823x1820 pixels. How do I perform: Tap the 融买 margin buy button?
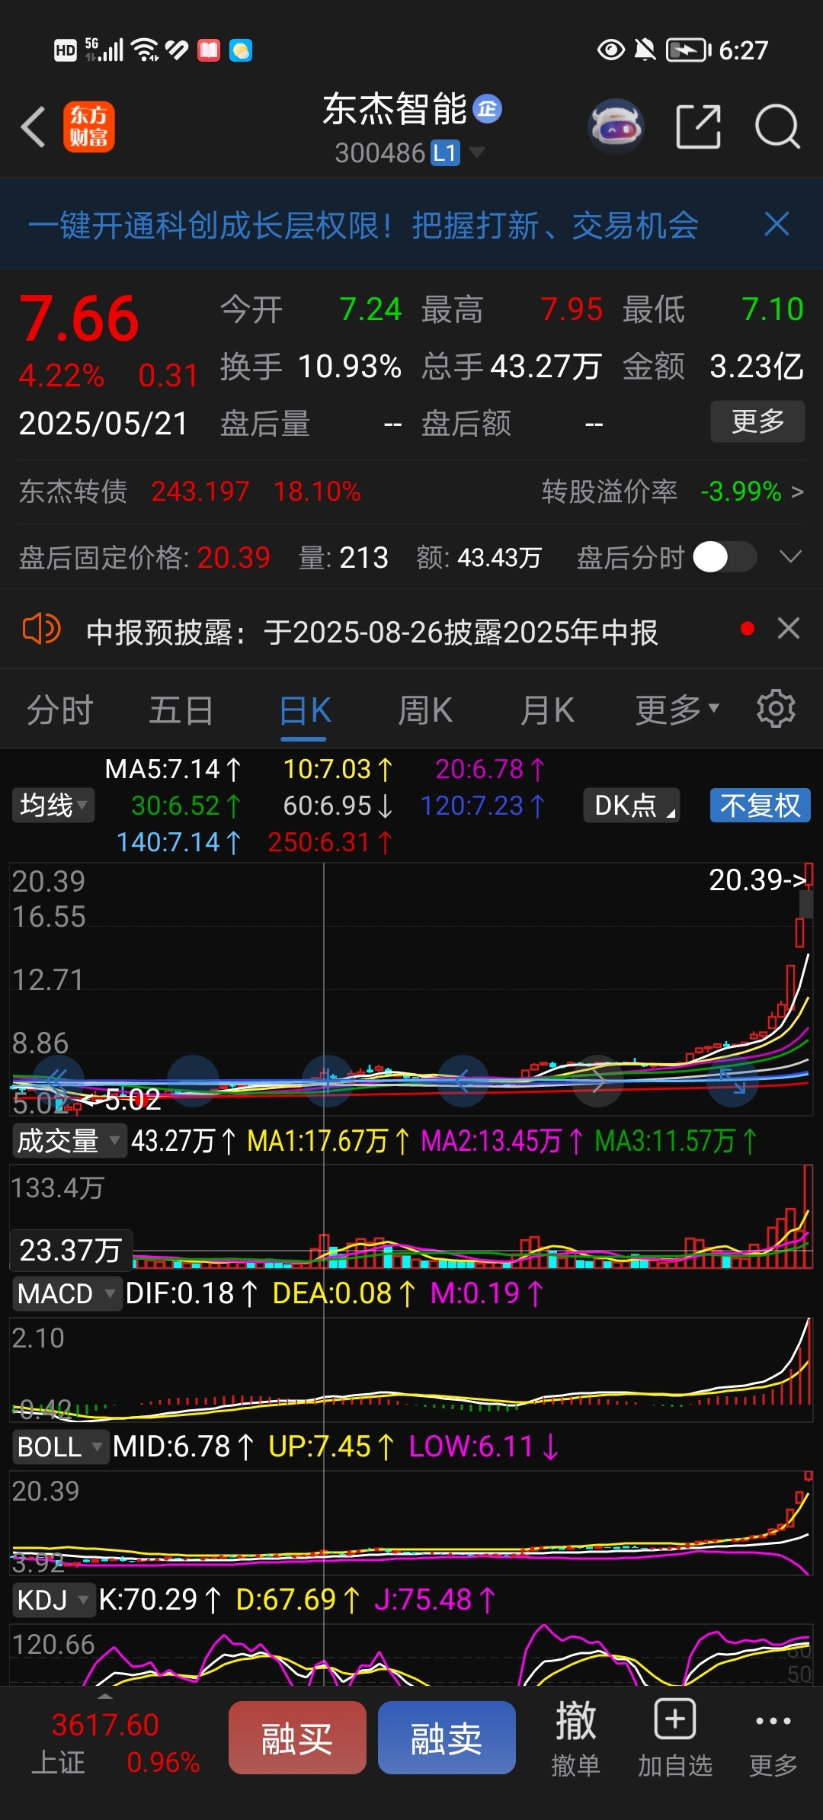pos(297,1738)
